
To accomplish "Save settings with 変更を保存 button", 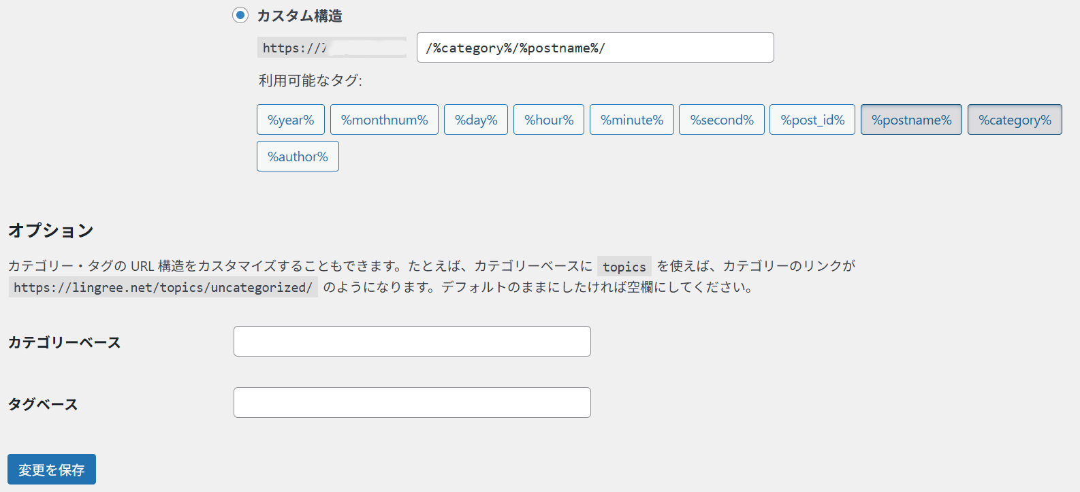I will point(52,470).
